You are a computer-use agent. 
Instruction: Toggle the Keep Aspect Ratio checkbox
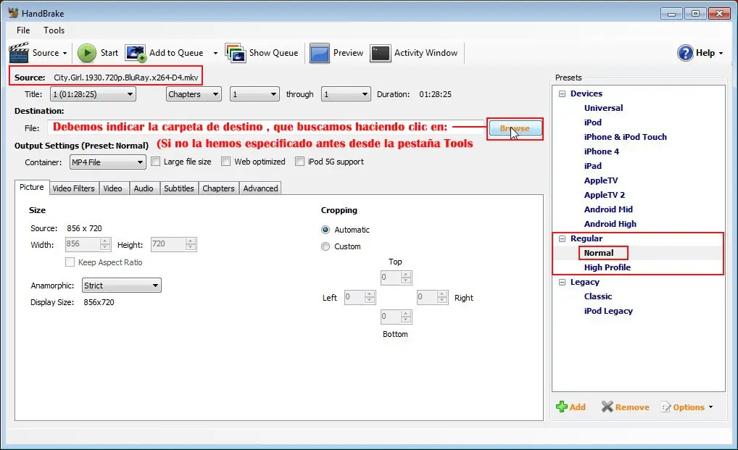pos(70,262)
